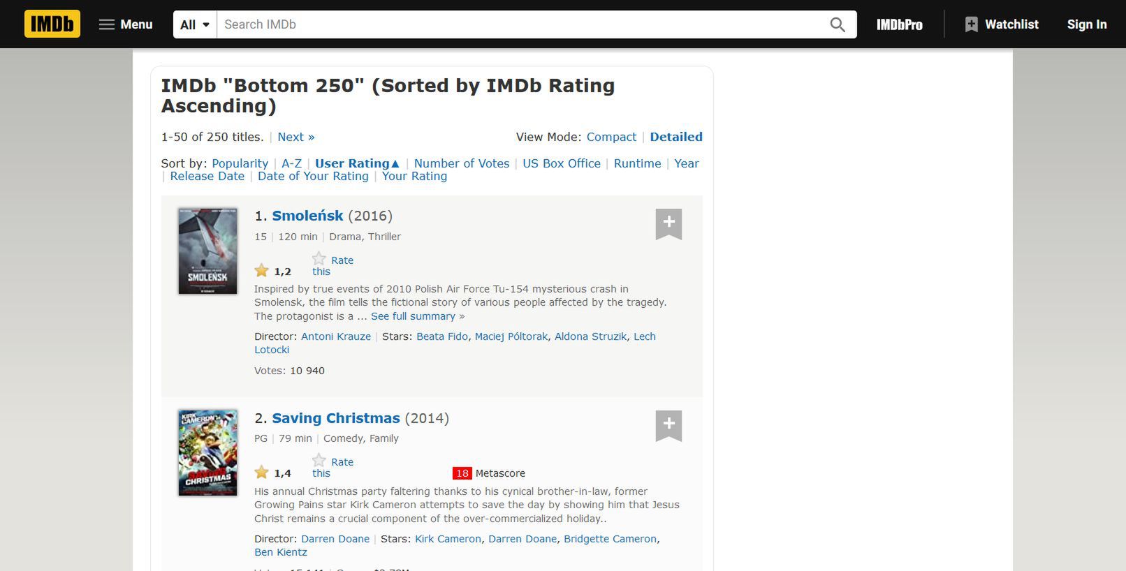Viewport: 1126px width, 571px height.
Task: Sort by Number of Votes
Action: 462,163
